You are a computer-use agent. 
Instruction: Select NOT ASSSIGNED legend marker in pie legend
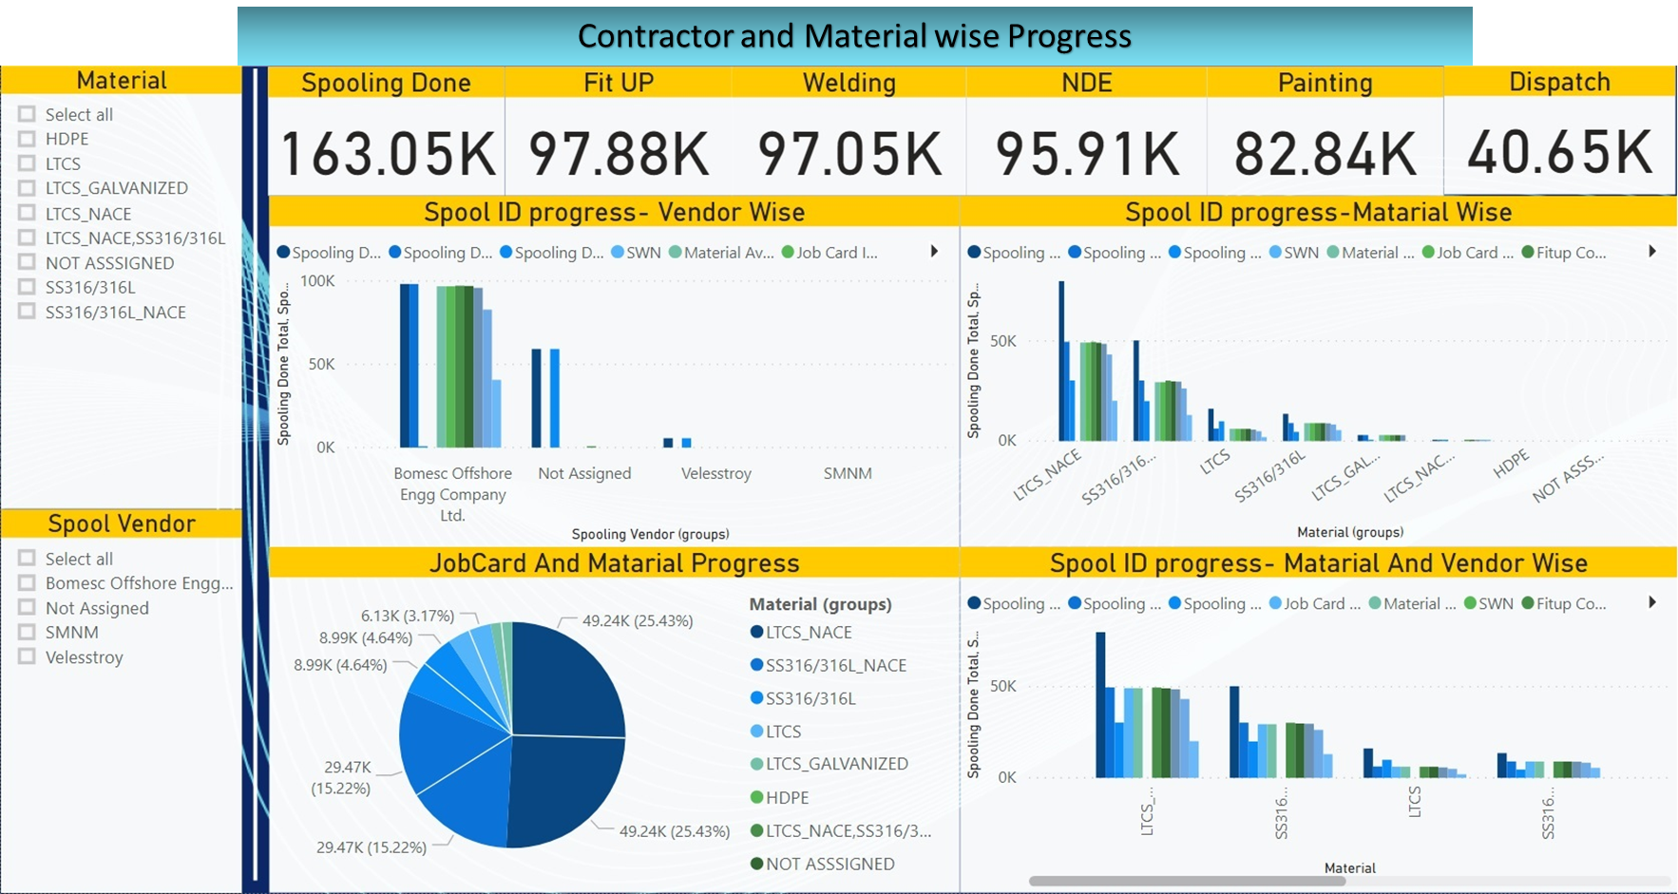coord(757,865)
